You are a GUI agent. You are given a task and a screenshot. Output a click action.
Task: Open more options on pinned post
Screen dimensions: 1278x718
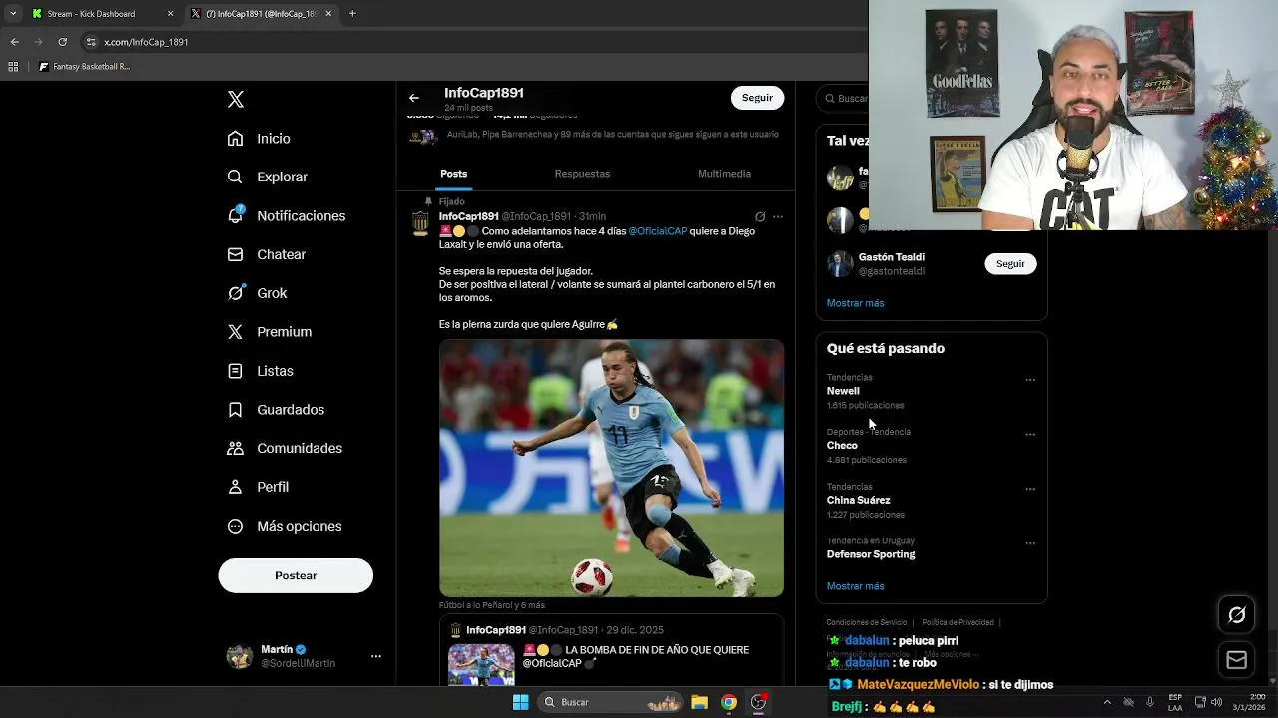click(x=778, y=216)
